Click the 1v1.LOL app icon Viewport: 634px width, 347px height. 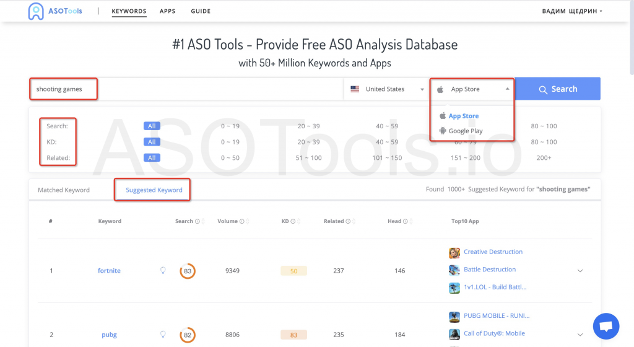pyautogui.click(x=454, y=288)
